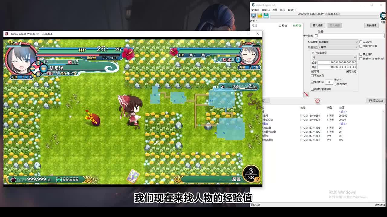The width and height of the screenshot is (387, 217).
Task: Click the partner's explore compass icon
Action: coord(238,60)
